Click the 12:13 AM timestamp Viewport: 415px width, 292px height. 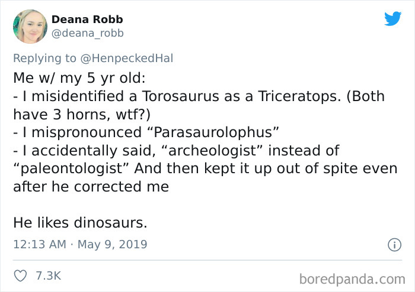(x=39, y=244)
